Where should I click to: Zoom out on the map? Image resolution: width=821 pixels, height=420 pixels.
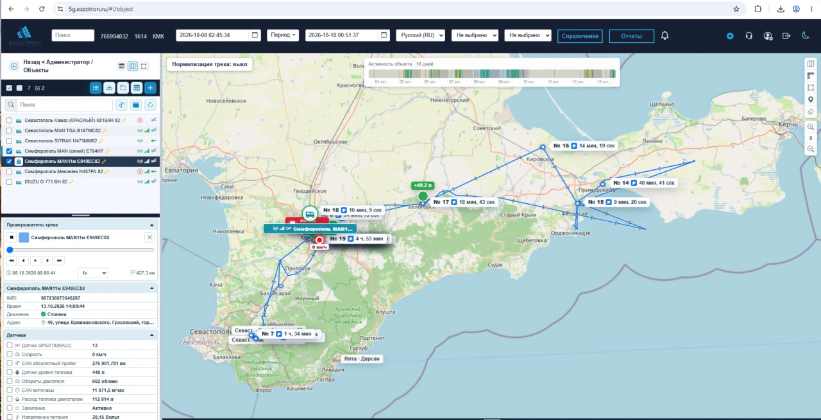811,149
